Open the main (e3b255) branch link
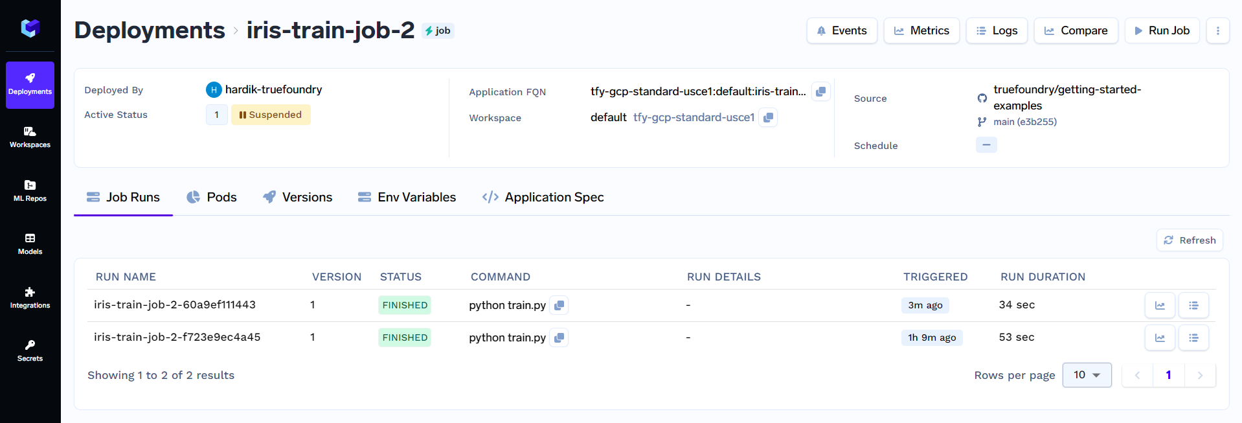 [x=1025, y=122]
